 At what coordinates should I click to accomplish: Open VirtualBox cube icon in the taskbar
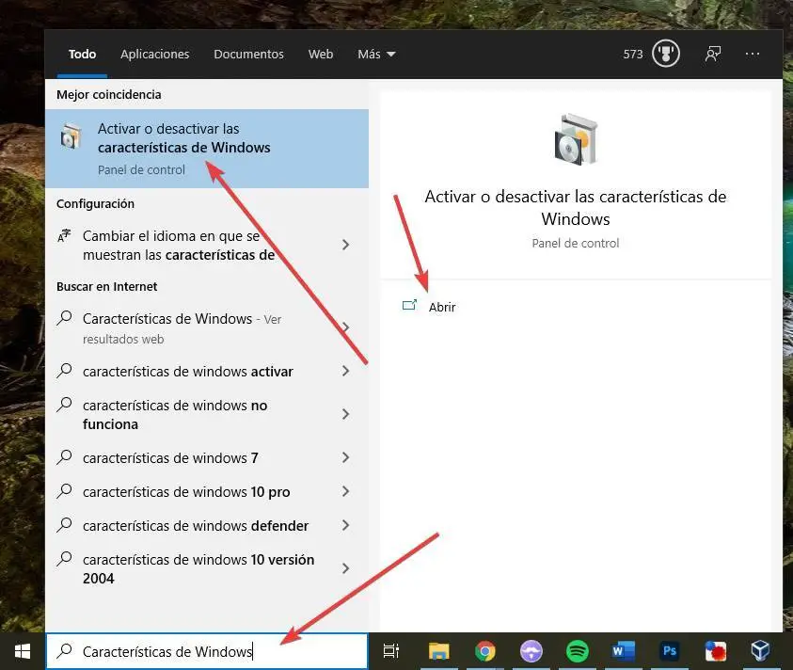point(760,651)
